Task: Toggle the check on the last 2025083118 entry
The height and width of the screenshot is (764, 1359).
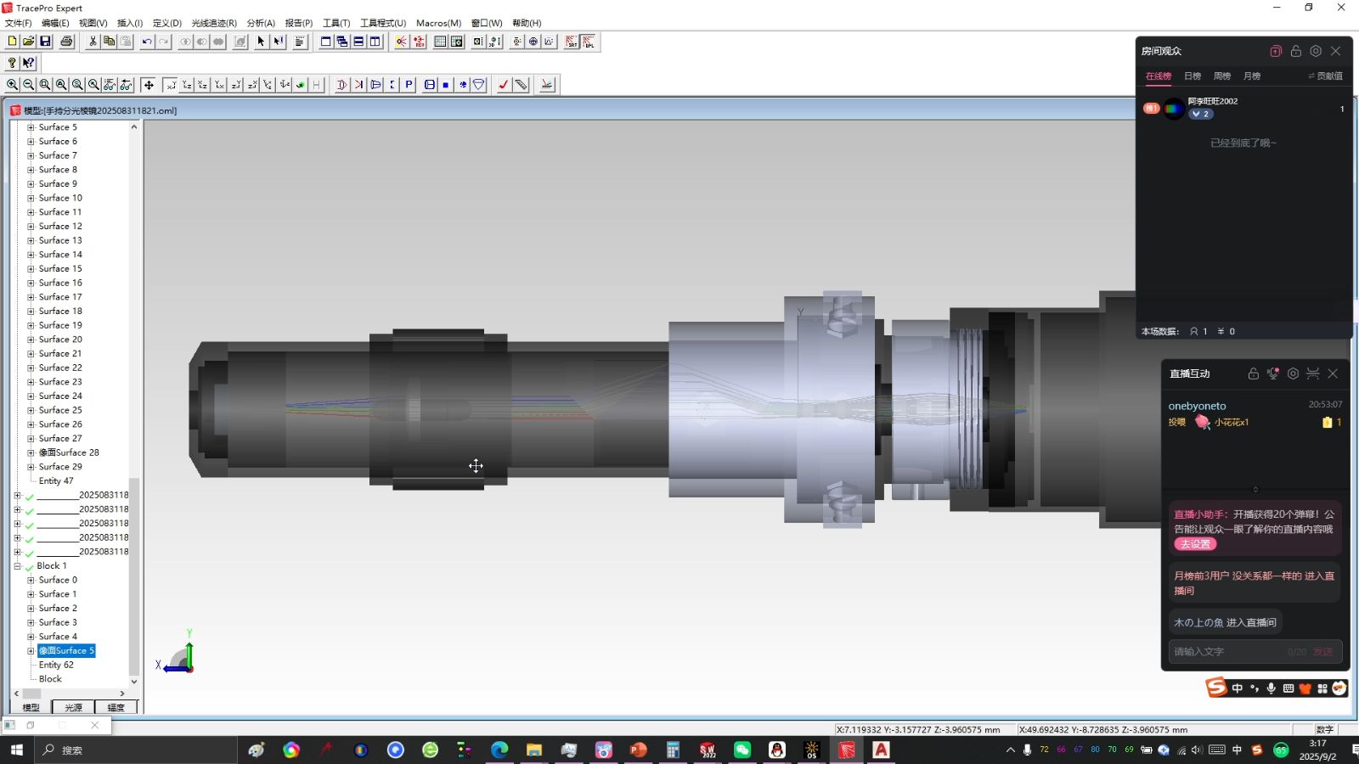Action: tap(29, 552)
